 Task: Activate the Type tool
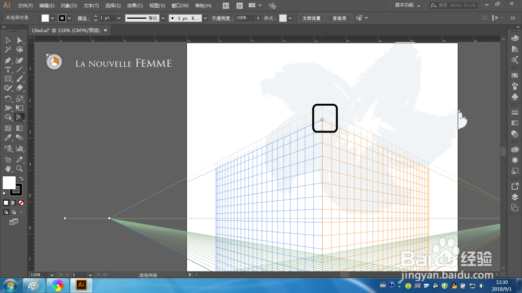8,69
